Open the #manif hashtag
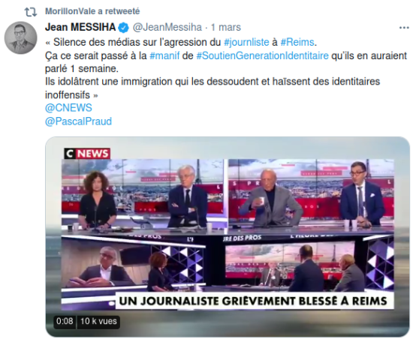The width and height of the screenshot is (413, 342). tap(164, 55)
